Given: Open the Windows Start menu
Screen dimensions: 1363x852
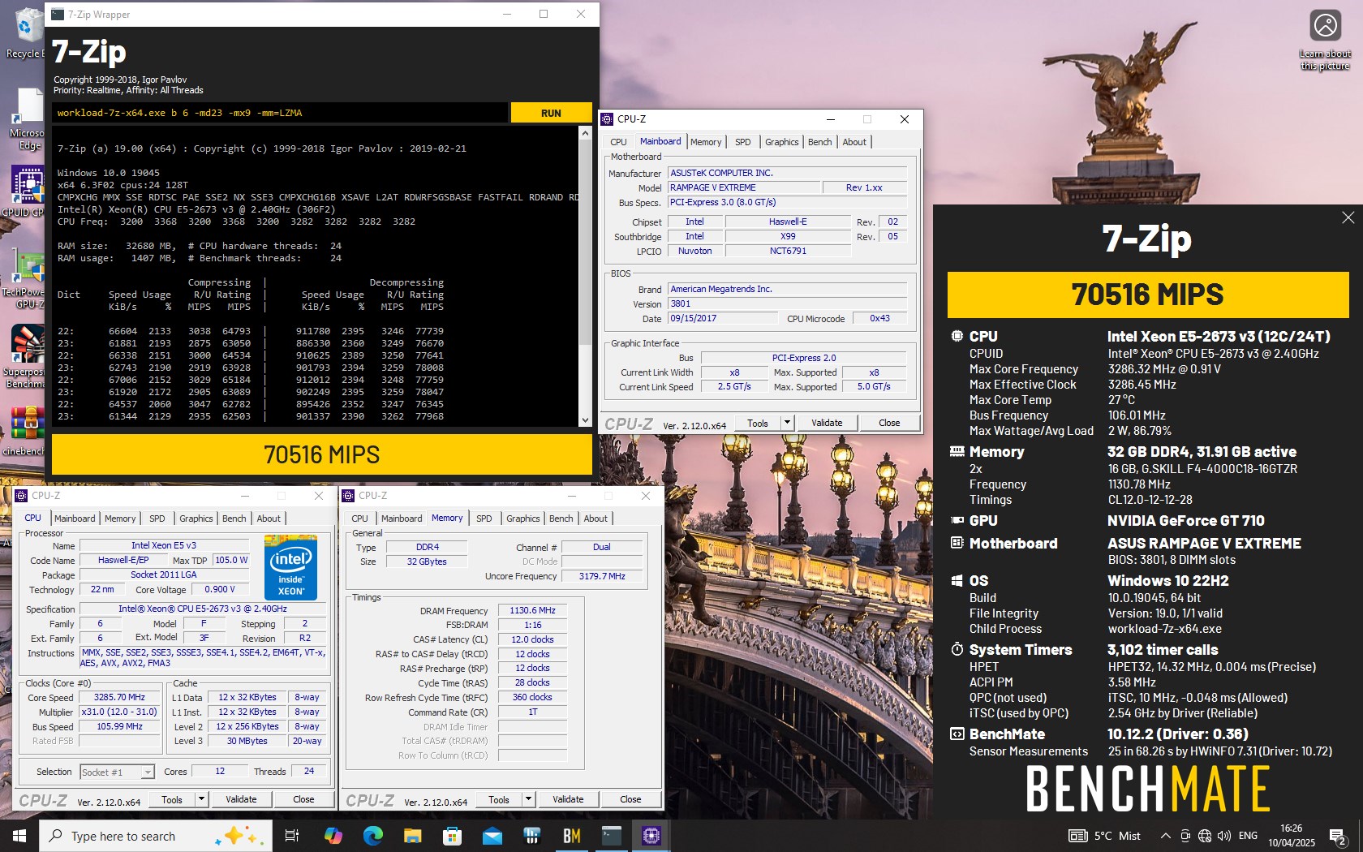Looking at the screenshot, I should point(19,836).
